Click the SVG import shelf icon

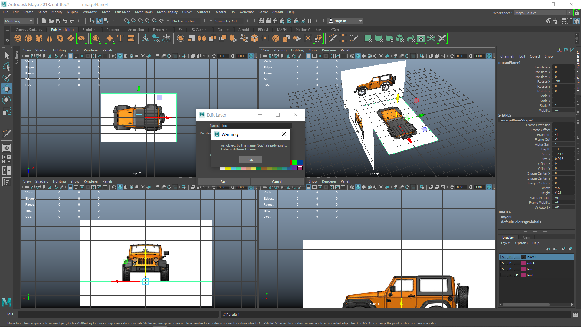coord(131,38)
